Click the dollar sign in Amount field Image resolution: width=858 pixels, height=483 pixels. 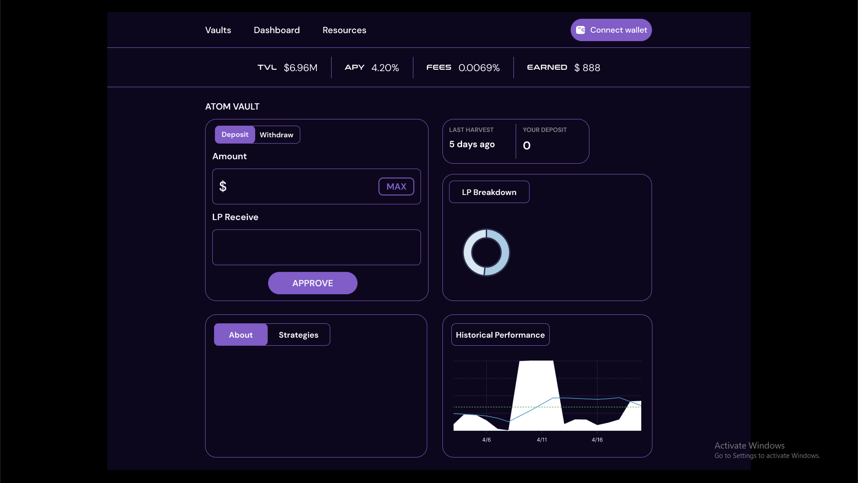pyautogui.click(x=223, y=186)
